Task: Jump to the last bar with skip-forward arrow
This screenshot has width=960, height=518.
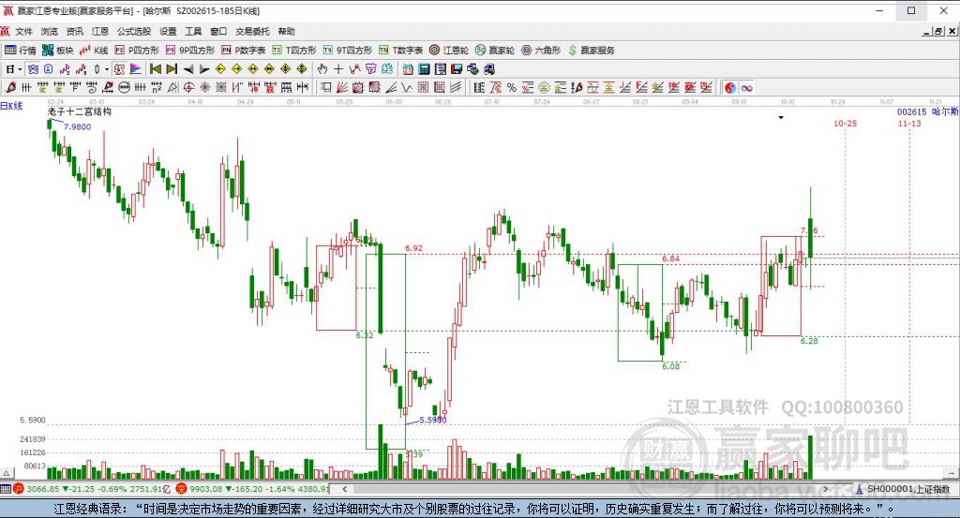Action: coord(172,69)
